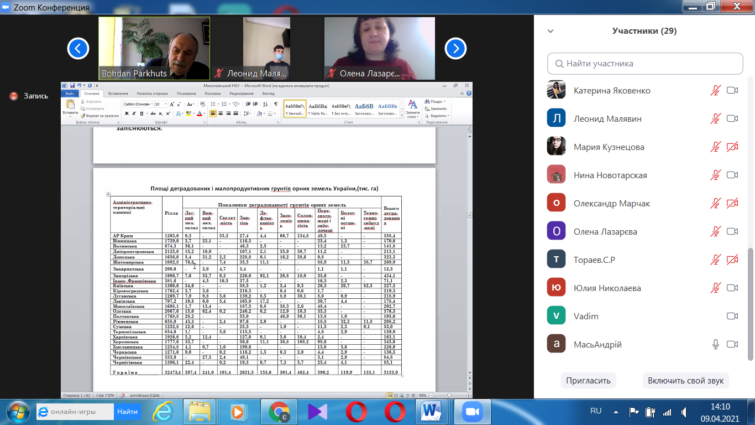Apply bold (Ж) formatting
The image size is (755, 425).
click(x=127, y=113)
